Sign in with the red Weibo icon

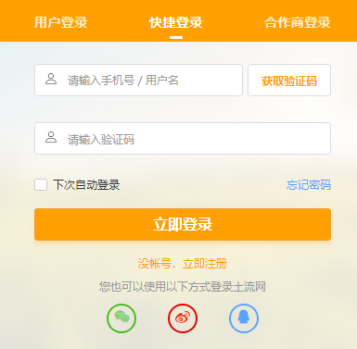183,318
